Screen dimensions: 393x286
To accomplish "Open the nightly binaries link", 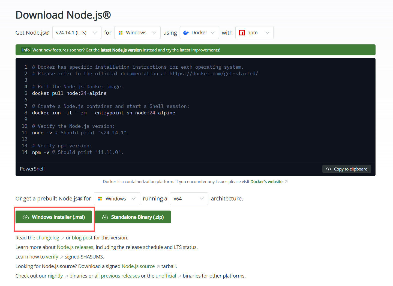I will (x=55, y=276).
